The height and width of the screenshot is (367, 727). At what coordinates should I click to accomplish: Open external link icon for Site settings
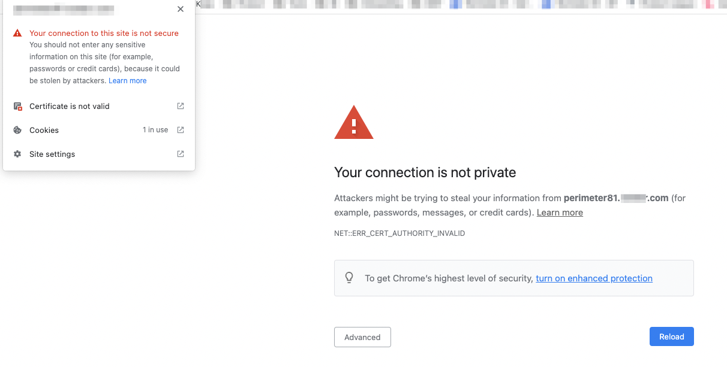(181, 154)
